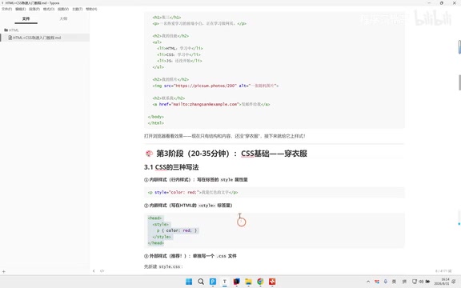The image size is (461, 288).
Task: Click the Typora app icon in title bar
Action: 2,3
